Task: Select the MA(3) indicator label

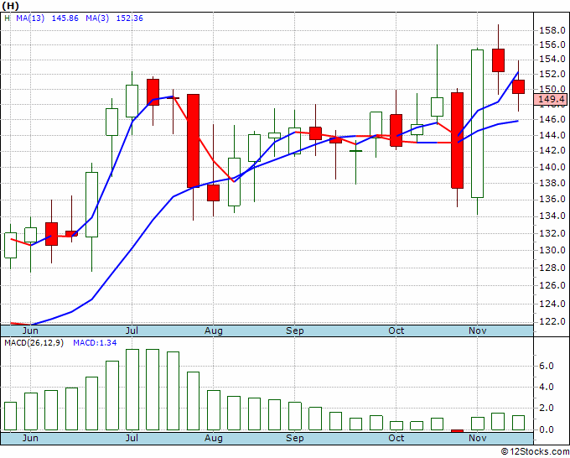Action: pos(97,18)
